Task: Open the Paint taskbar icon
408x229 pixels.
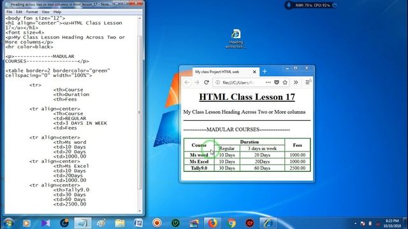Action: click(101, 223)
